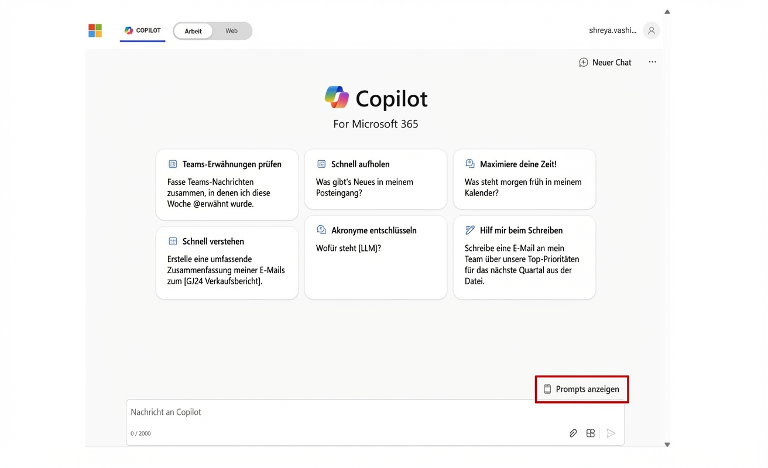Click the Prompts anzeigen button

(x=581, y=388)
